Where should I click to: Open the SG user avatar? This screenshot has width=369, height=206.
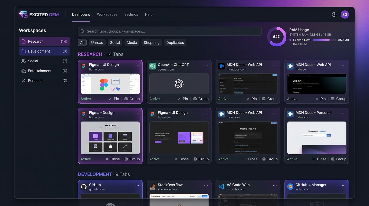[345, 14]
